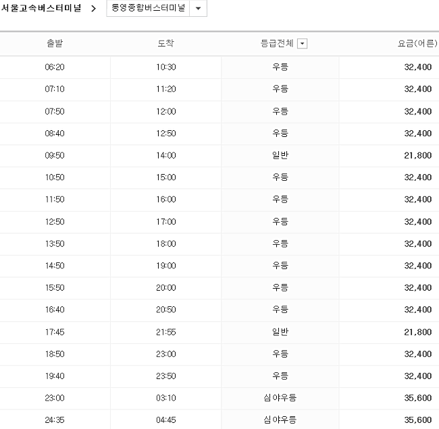Click 32,400 fare in the 19:40 row
439x429 pixels.
coord(417,376)
